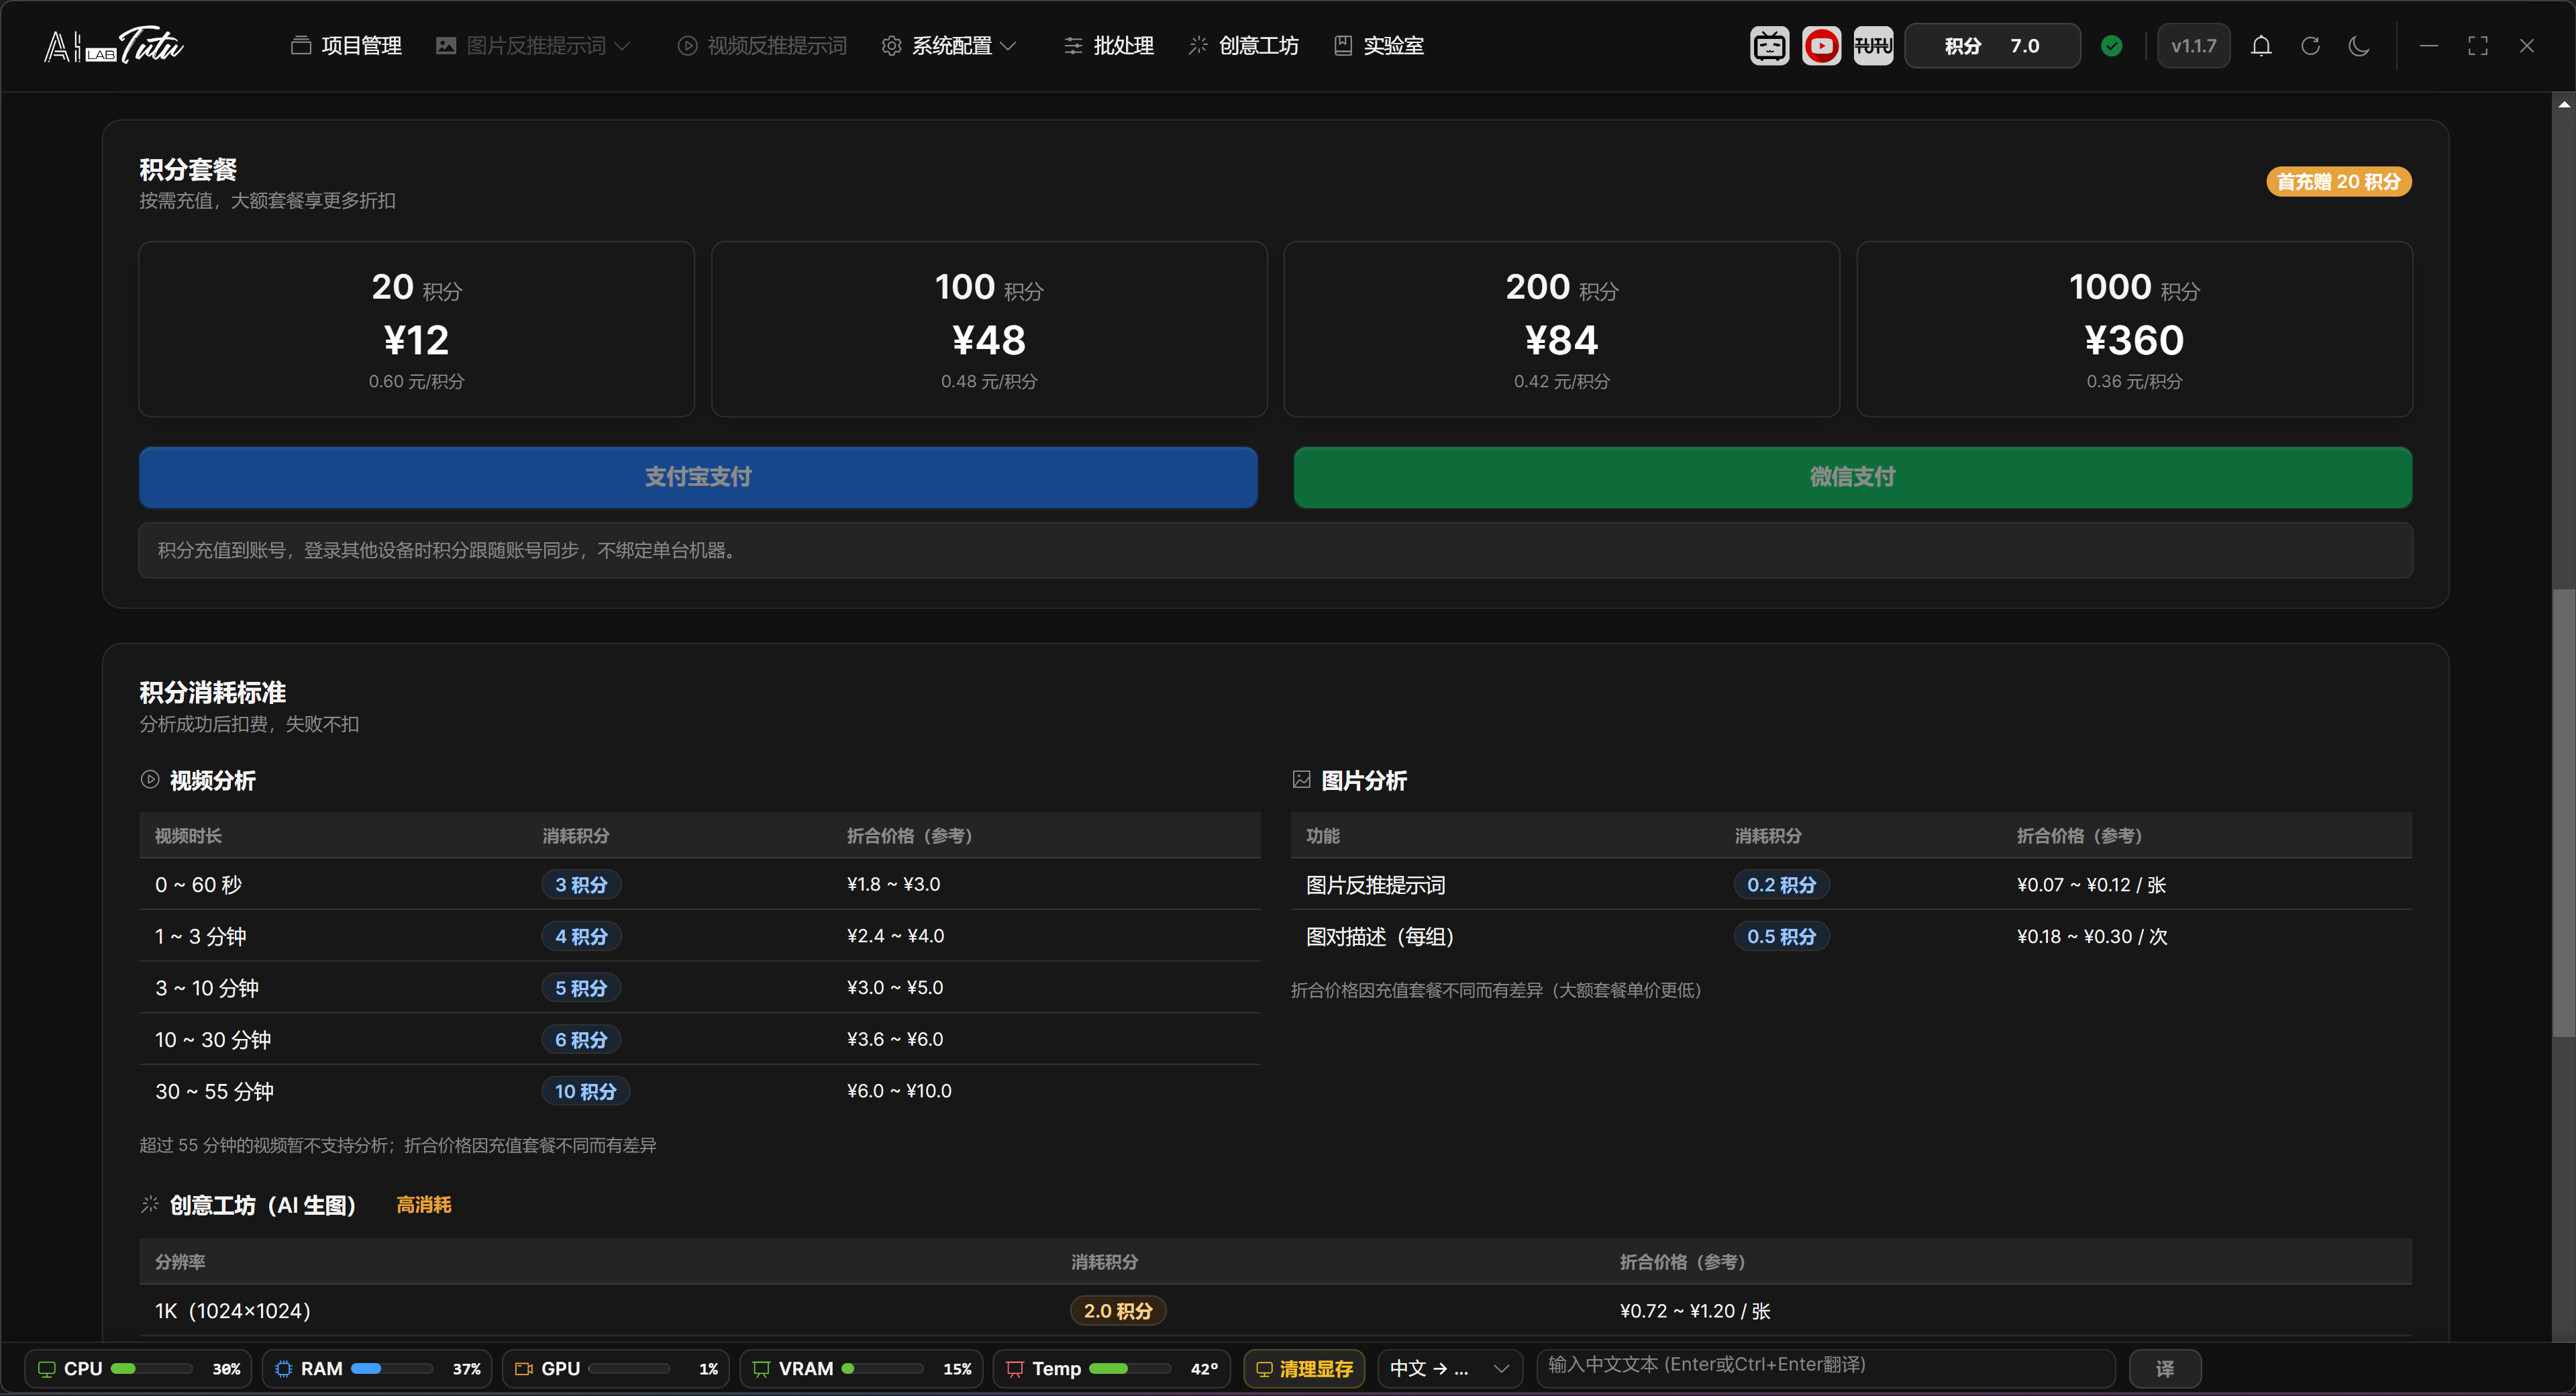Pay with 微信支付 button
The width and height of the screenshot is (2576, 1396).
[1852, 477]
